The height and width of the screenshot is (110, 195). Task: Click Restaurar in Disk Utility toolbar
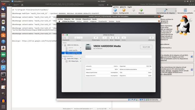[117, 38]
